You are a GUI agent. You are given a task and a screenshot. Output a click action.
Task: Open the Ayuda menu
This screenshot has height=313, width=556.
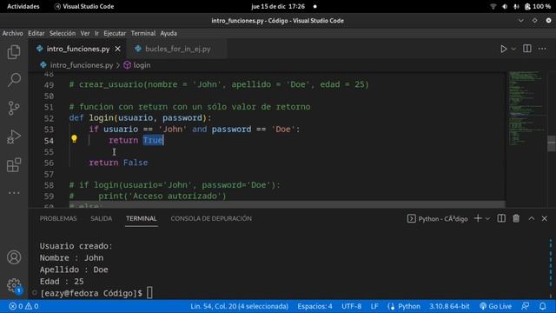pos(169,33)
